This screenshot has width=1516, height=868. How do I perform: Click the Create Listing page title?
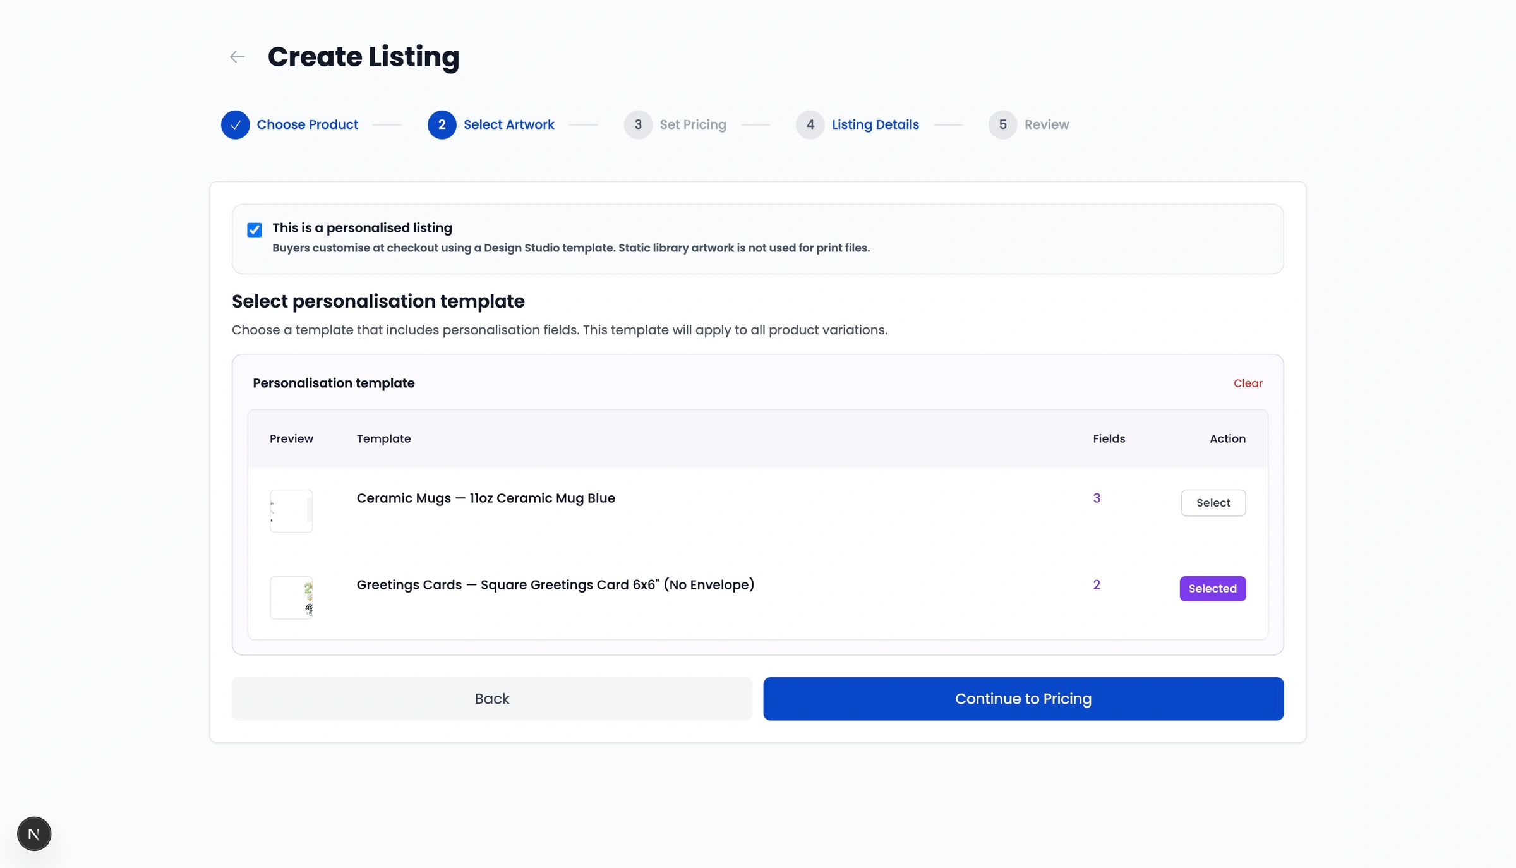[x=363, y=57]
